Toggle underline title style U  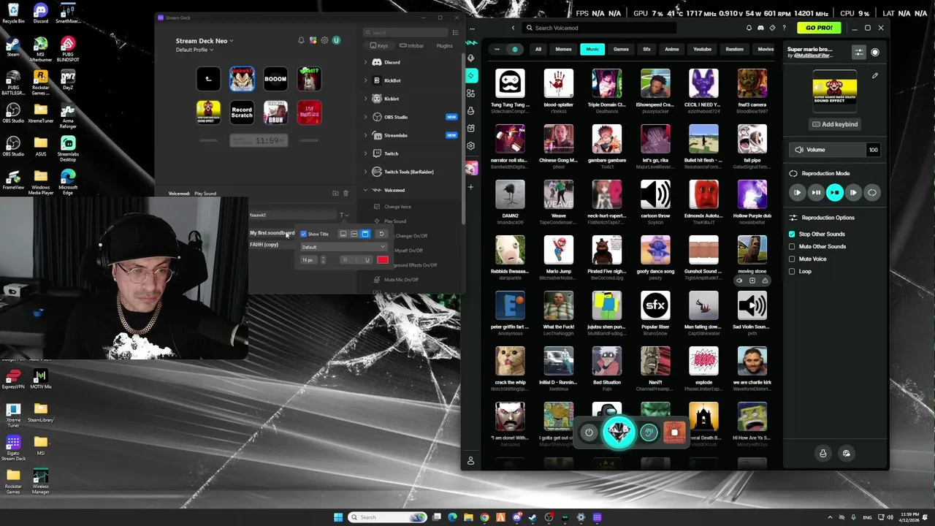point(367,260)
